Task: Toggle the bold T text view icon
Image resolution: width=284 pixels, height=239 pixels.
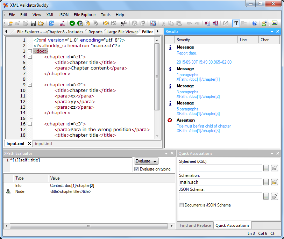Action: [x=236, y=23]
